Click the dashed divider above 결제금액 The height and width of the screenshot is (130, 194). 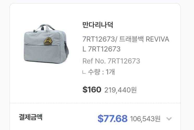tap(95, 103)
